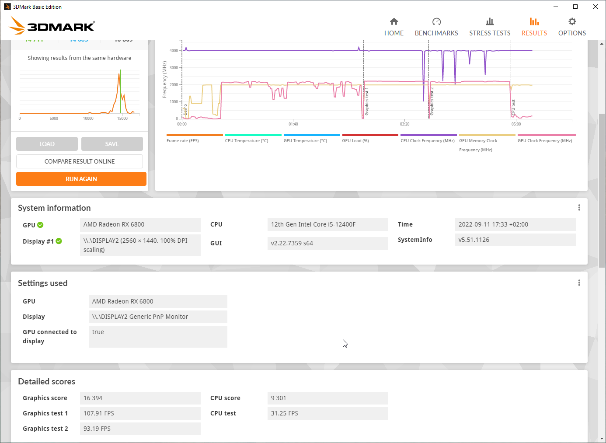Click the 3DMark title bar app icon
The height and width of the screenshot is (443, 606).
click(7, 7)
